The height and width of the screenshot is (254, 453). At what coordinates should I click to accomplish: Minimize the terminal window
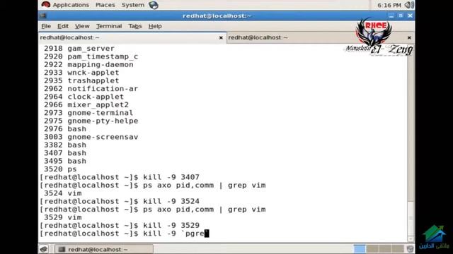(x=391, y=16)
